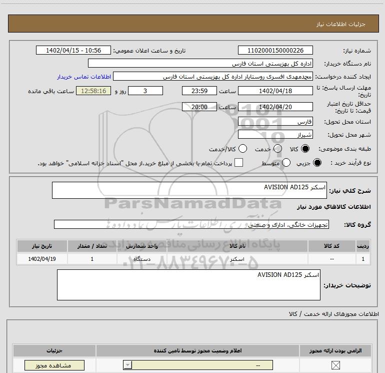
Task: Select the جزیی purchase type radio
Action: pos(317,163)
